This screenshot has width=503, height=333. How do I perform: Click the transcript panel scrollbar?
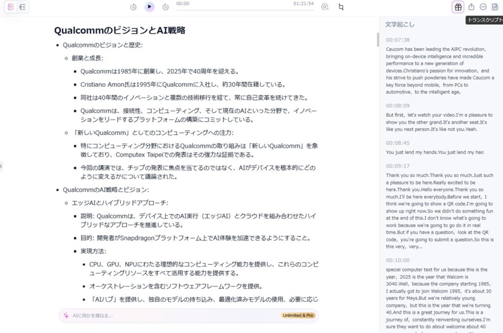378,39
